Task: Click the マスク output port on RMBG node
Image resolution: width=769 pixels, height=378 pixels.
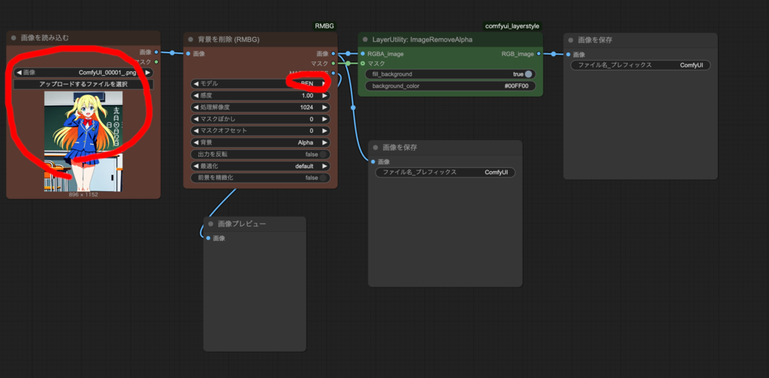Action: coord(333,63)
